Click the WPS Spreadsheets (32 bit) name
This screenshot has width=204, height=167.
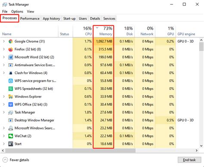34,89
